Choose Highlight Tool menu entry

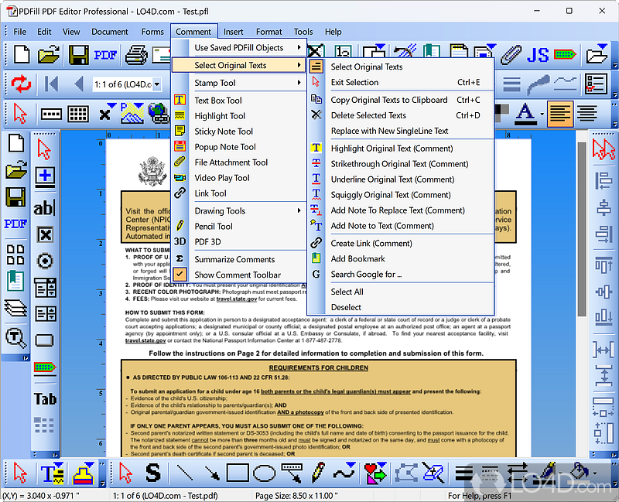(238, 115)
